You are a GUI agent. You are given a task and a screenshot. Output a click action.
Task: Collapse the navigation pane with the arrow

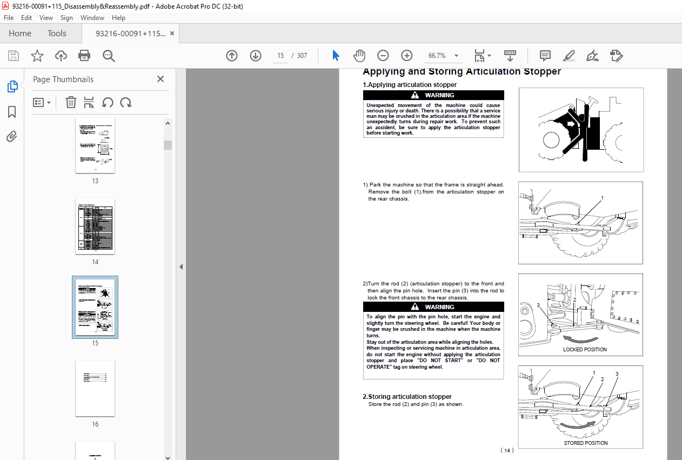tap(181, 266)
